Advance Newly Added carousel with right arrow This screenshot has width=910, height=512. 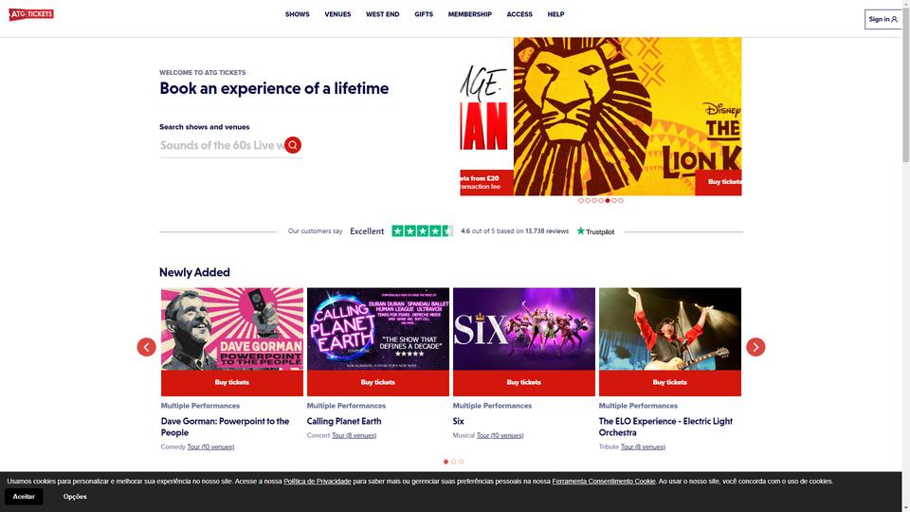[x=755, y=347]
